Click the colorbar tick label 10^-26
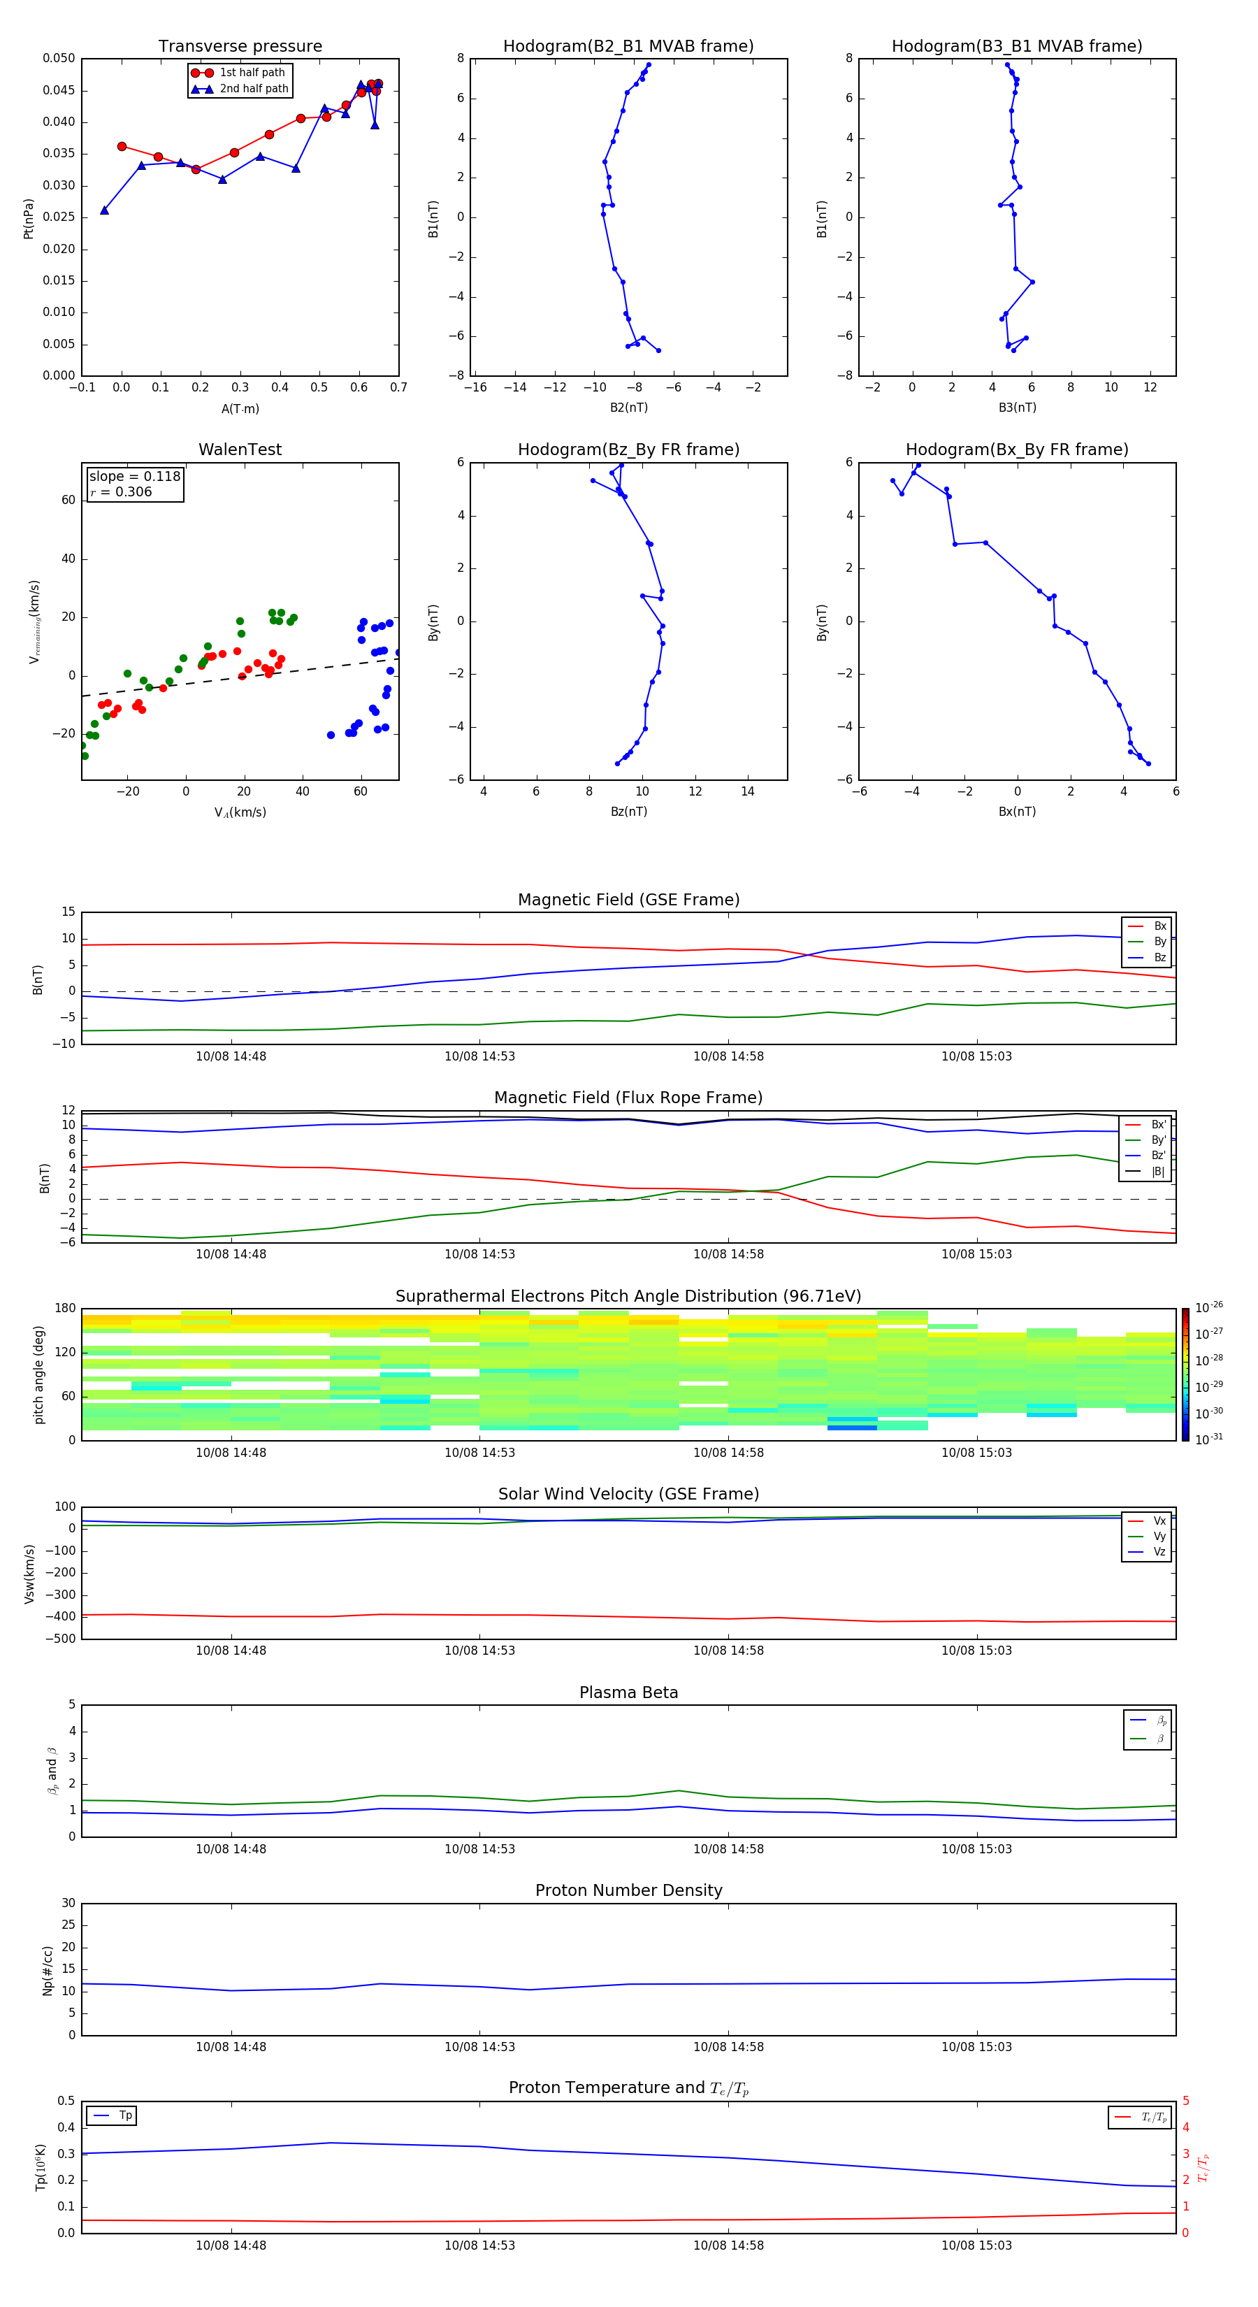Image resolution: width=1258 pixels, height=2307 pixels. click(1209, 1307)
